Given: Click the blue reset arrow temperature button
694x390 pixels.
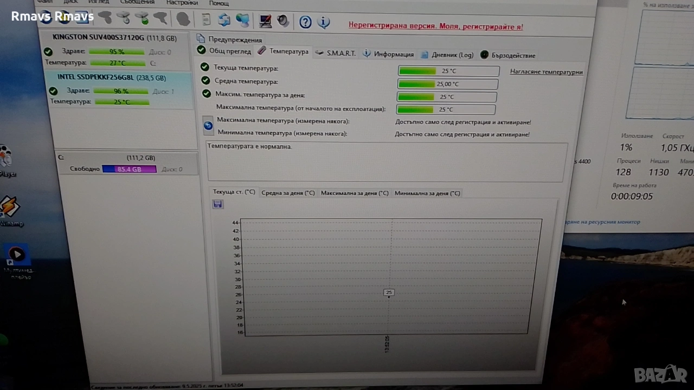Looking at the screenshot, I should (x=208, y=126).
